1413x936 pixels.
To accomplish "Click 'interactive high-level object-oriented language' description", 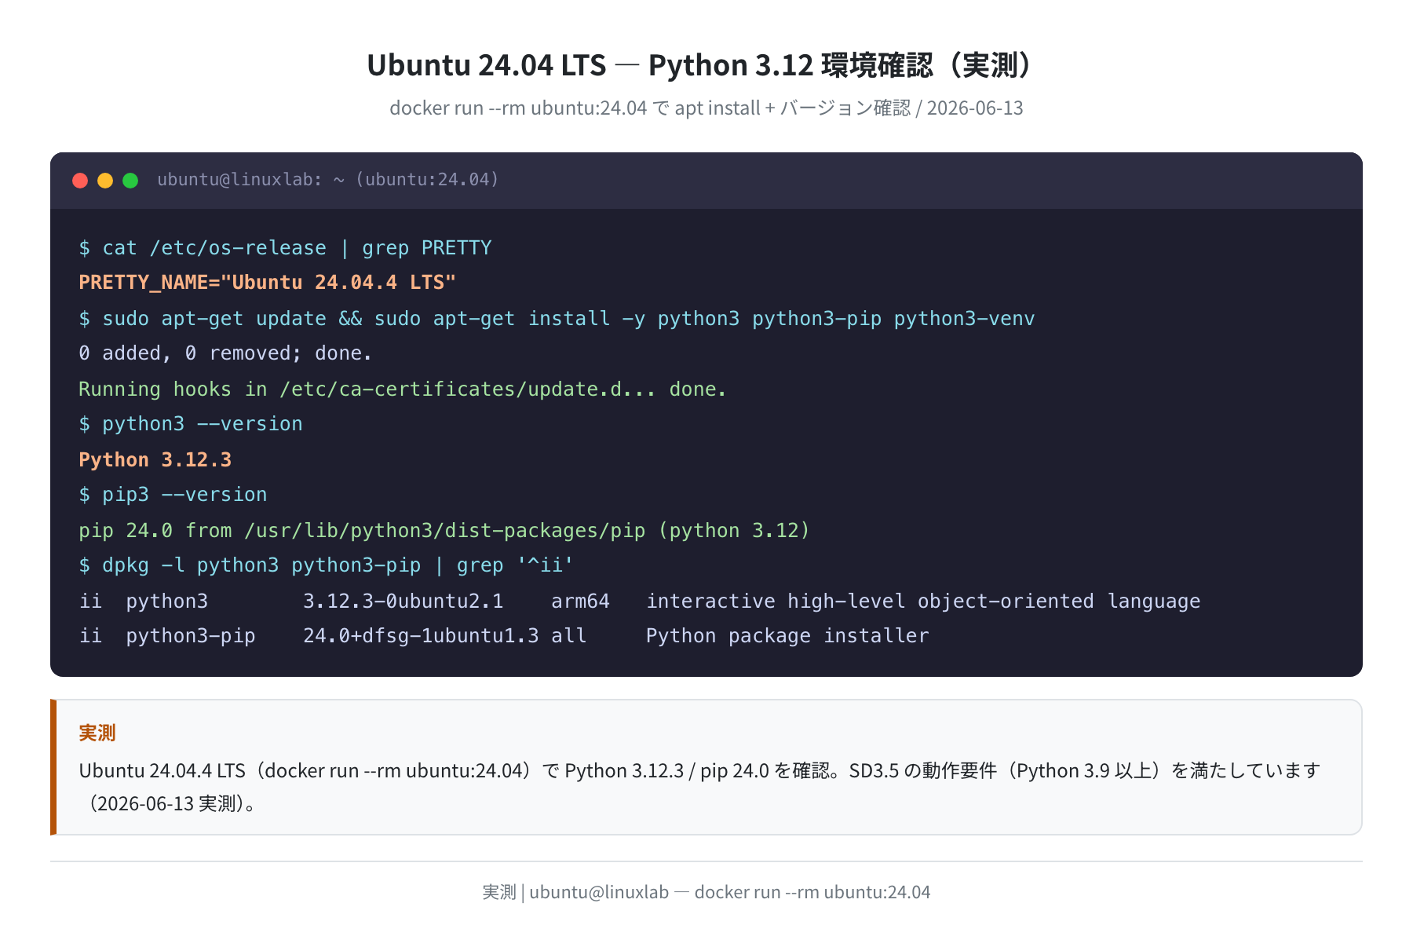I will (923, 601).
